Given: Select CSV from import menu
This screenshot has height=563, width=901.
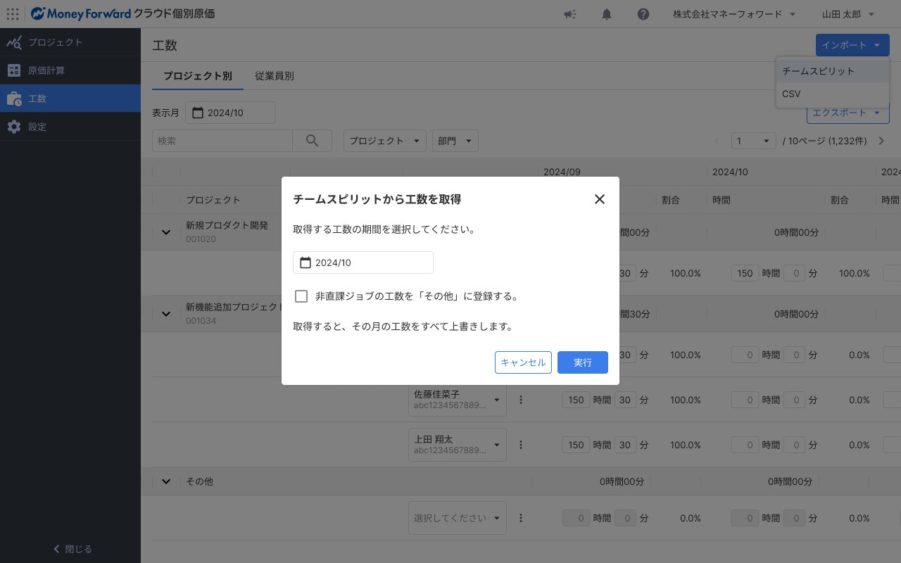Looking at the screenshot, I should point(791,94).
